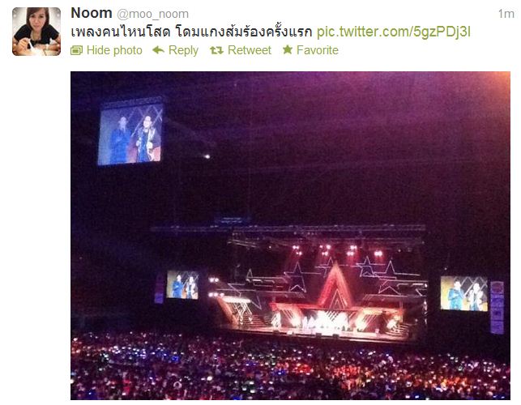Select the Retweet text label

(250, 50)
